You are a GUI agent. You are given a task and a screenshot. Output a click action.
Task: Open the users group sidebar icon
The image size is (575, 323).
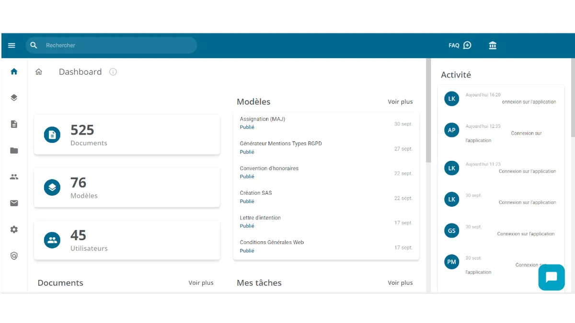[14, 177]
